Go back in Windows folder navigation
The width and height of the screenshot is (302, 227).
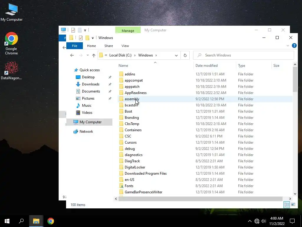tap(72, 55)
